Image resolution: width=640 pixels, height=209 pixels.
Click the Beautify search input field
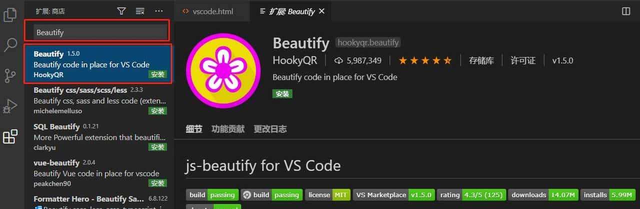(x=100, y=32)
